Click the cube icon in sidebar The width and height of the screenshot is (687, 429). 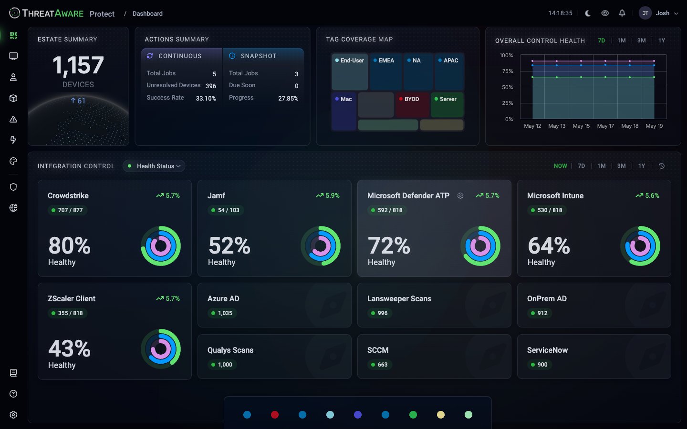point(13,98)
